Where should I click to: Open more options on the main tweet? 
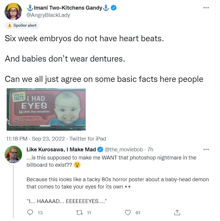pyautogui.click(x=206, y=8)
